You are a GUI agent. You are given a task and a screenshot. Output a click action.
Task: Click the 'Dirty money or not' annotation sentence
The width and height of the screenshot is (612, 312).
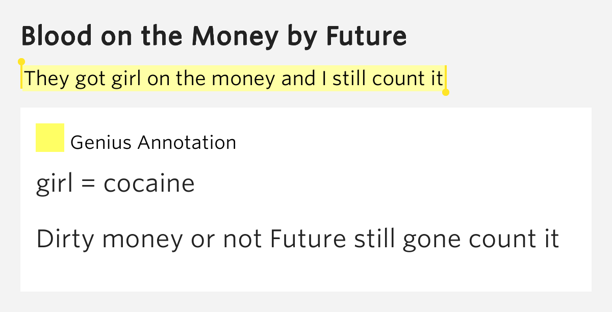(298, 239)
